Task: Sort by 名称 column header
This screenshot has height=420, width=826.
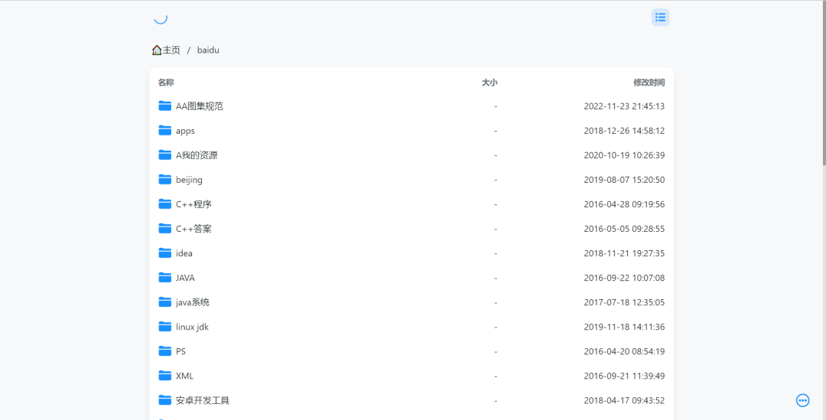Action: [x=166, y=82]
